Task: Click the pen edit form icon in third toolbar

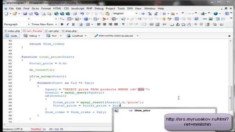Action: 178,24
